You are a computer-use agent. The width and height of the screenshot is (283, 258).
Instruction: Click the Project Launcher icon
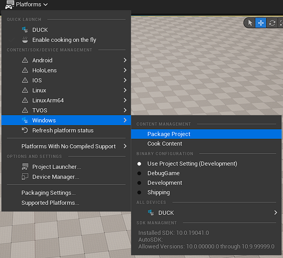click(25, 167)
